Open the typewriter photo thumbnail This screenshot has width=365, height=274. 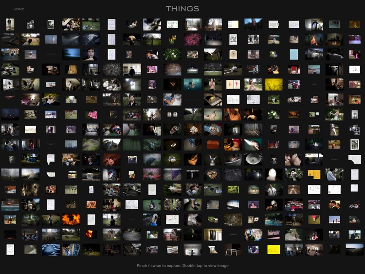pos(213,100)
